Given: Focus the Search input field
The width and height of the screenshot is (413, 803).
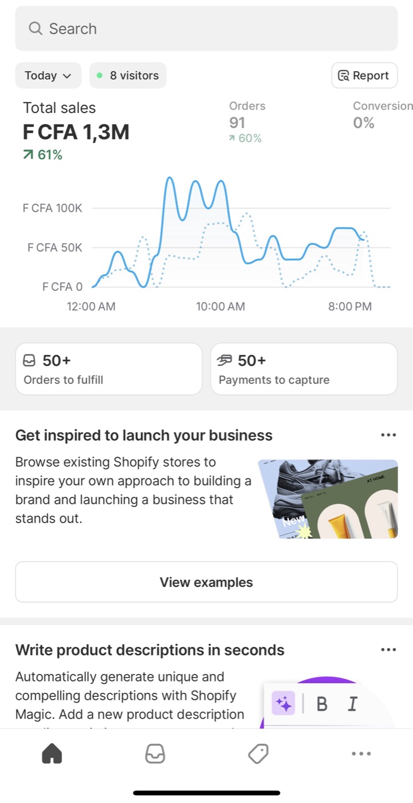Looking at the screenshot, I should (206, 28).
